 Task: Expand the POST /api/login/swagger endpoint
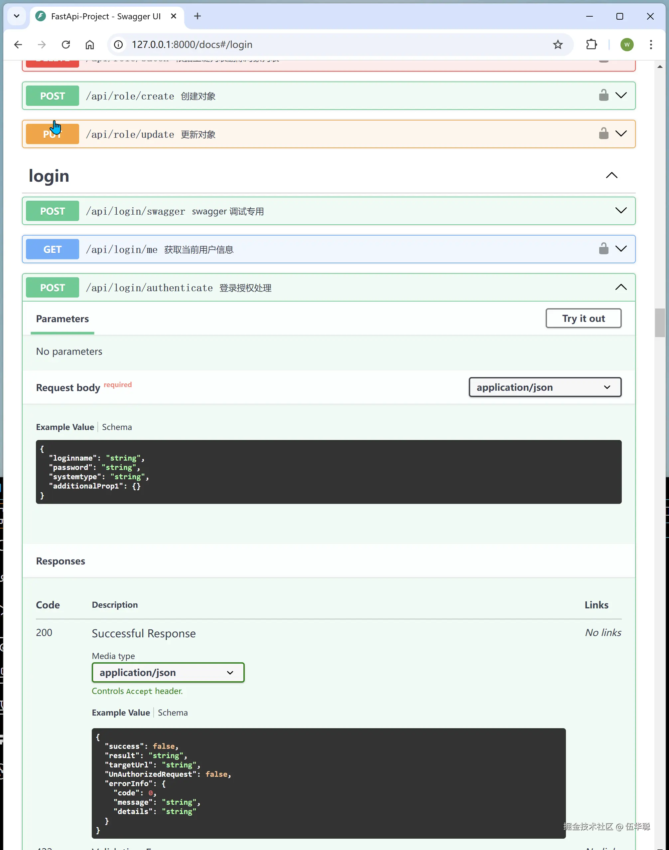tap(621, 211)
